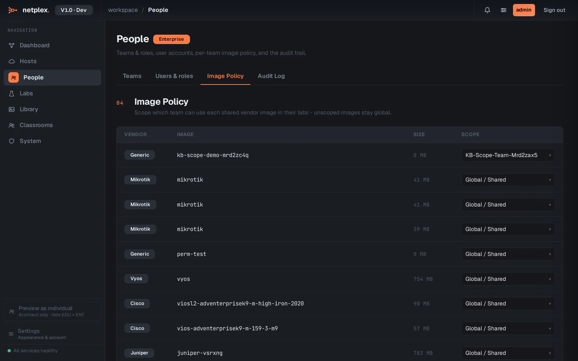This screenshot has width=578, height=361.
Task: Click the admin user button
Action: 524,10
